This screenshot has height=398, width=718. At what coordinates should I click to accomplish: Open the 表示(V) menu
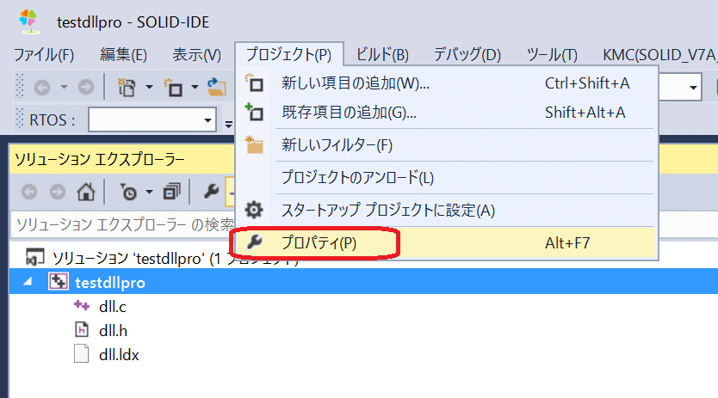point(196,55)
